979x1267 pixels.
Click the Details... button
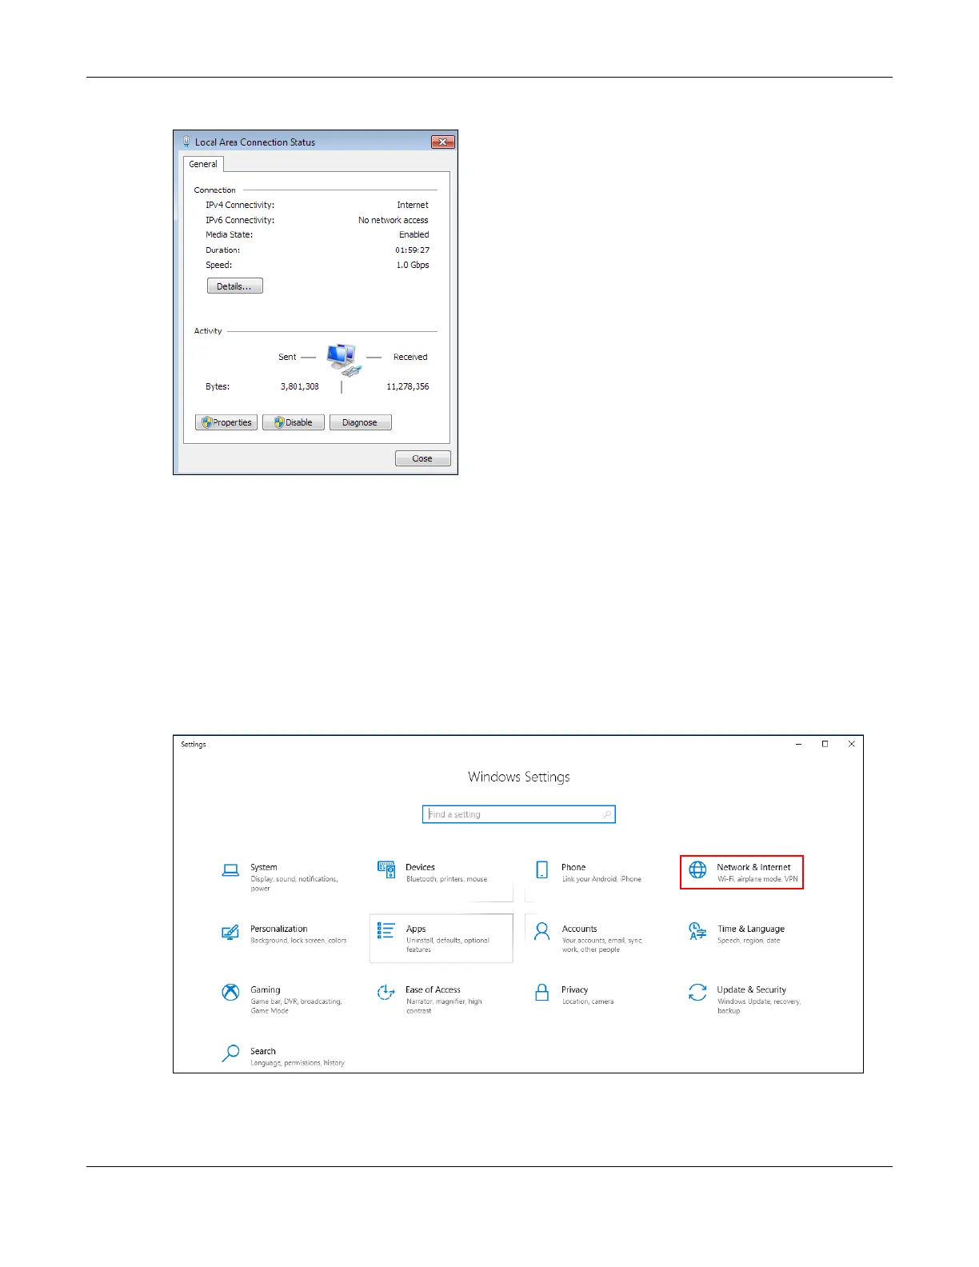coord(234,286)
